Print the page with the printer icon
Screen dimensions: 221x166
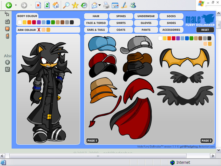pyautogui.click(x=106, y=5)
